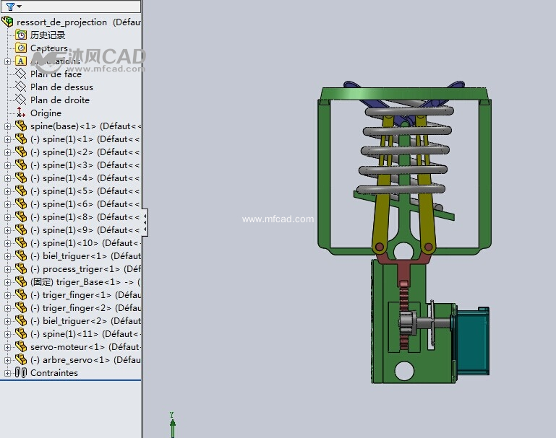Click the Origine origin icon
Viewport: 556px width, 438px height.
(x=21, y=113)
